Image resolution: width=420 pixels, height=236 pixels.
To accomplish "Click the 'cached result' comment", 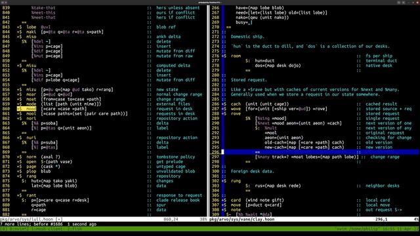I will click(x=381, y=104).
